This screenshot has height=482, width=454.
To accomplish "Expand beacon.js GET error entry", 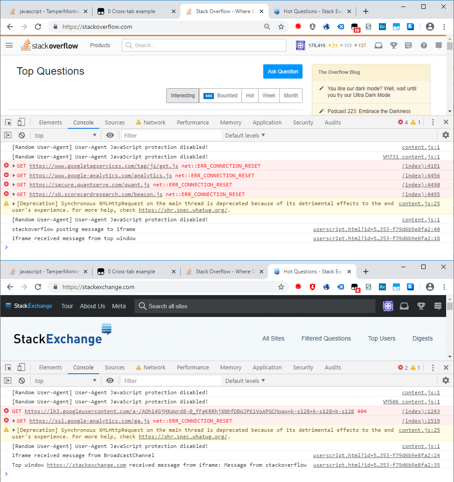I will [14, 194].
